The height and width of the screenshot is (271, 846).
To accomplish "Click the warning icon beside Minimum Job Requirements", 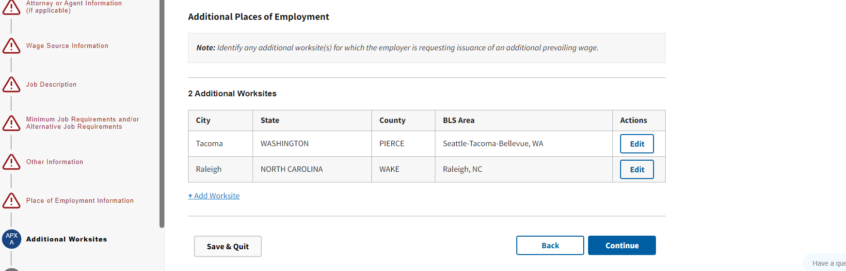I will 11,123.
